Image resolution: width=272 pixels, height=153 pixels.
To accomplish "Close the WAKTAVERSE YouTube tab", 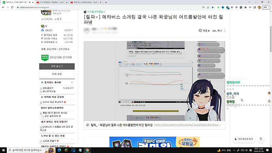I will 101,2.
